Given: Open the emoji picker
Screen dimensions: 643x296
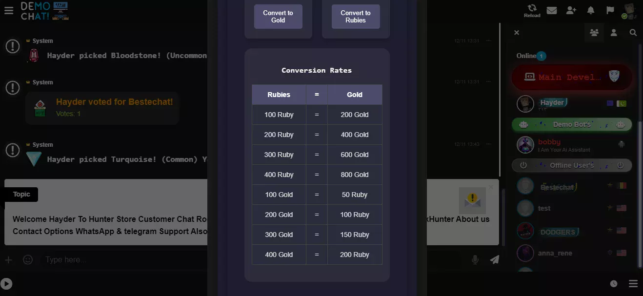Looking at the screenshot, I should point(28,259).
